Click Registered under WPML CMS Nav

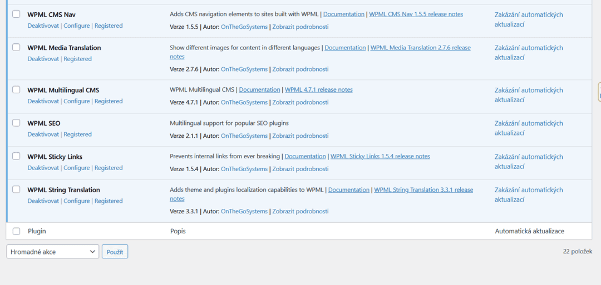click(x=109, y=26)
